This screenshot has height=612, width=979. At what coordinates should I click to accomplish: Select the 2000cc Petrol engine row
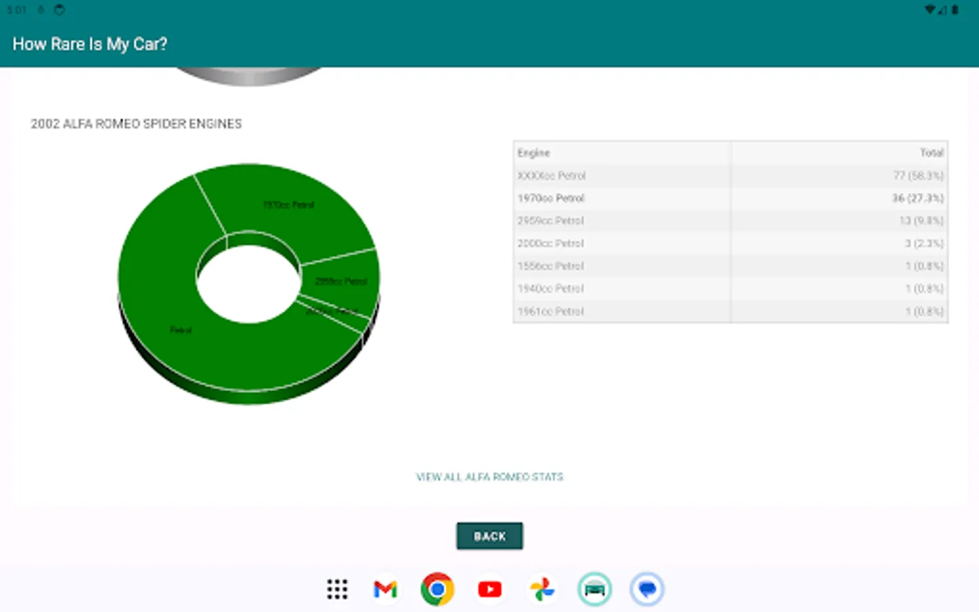pyautogui.click(x=731, y=243)
